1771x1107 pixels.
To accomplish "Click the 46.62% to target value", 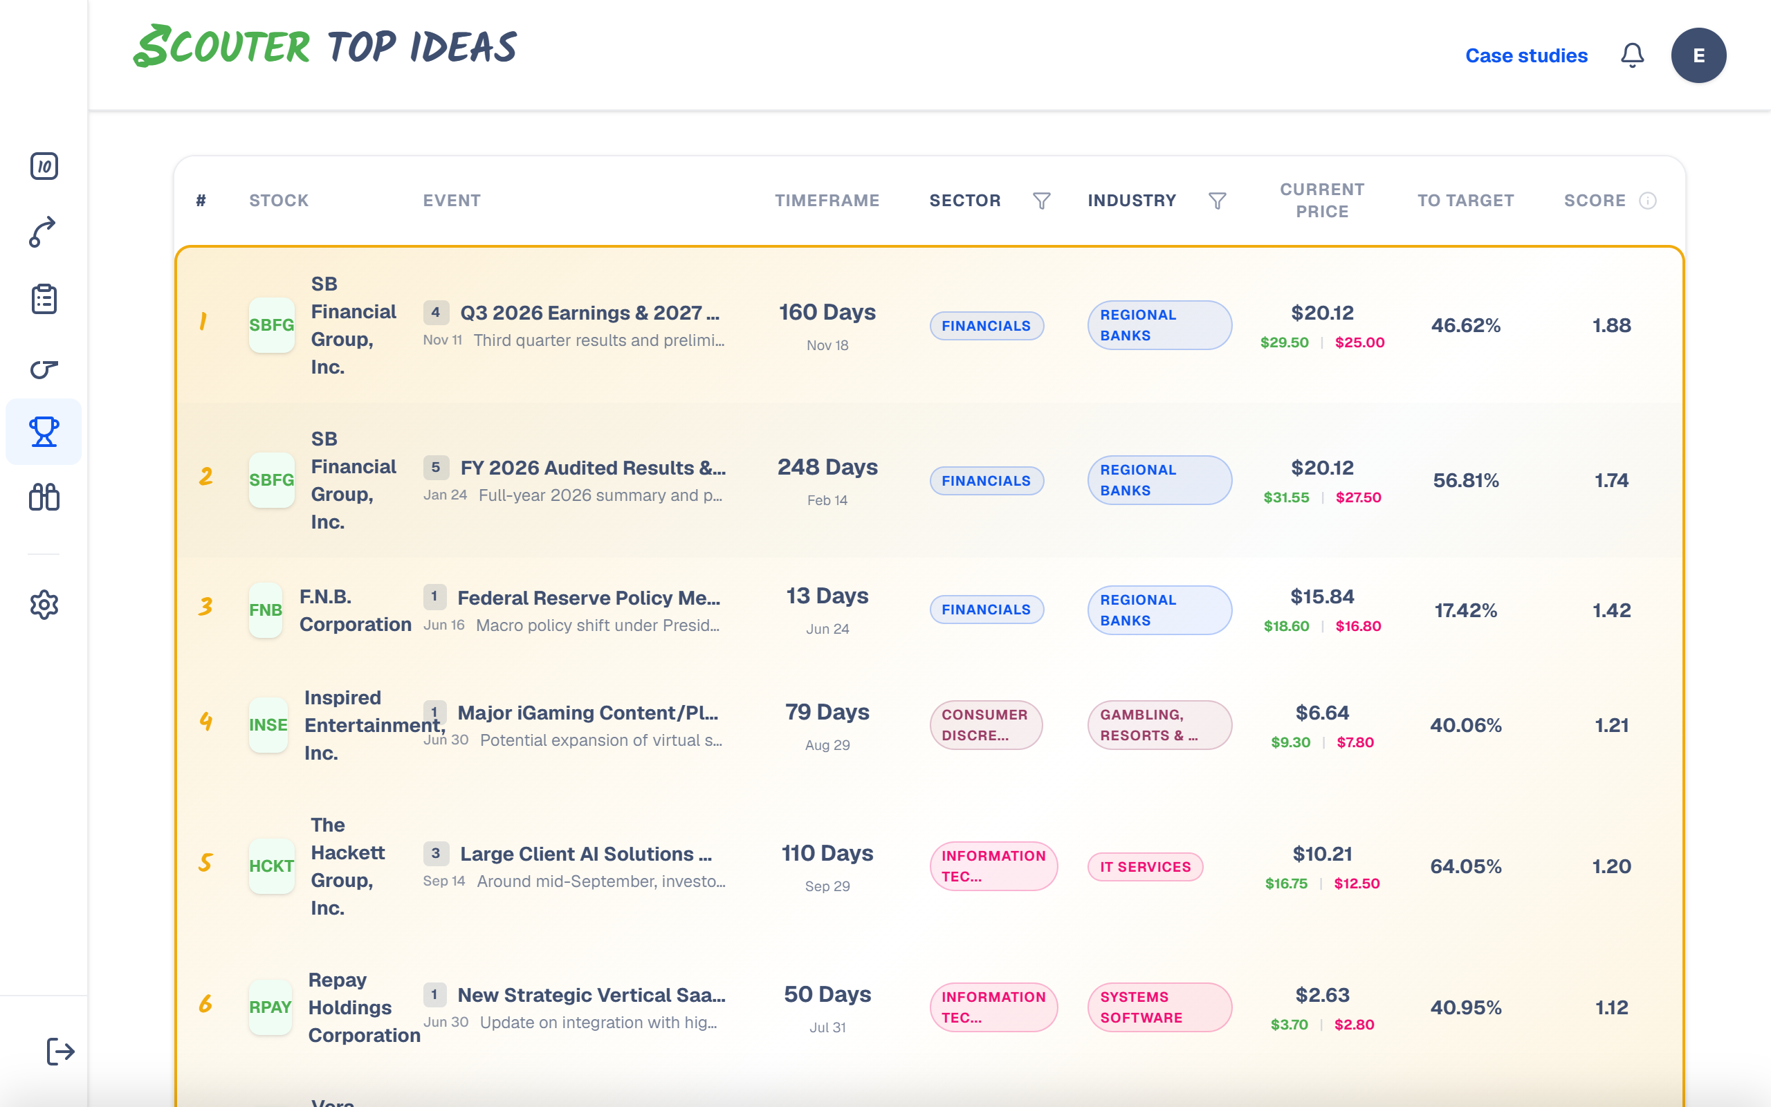I will (1465, 326).
